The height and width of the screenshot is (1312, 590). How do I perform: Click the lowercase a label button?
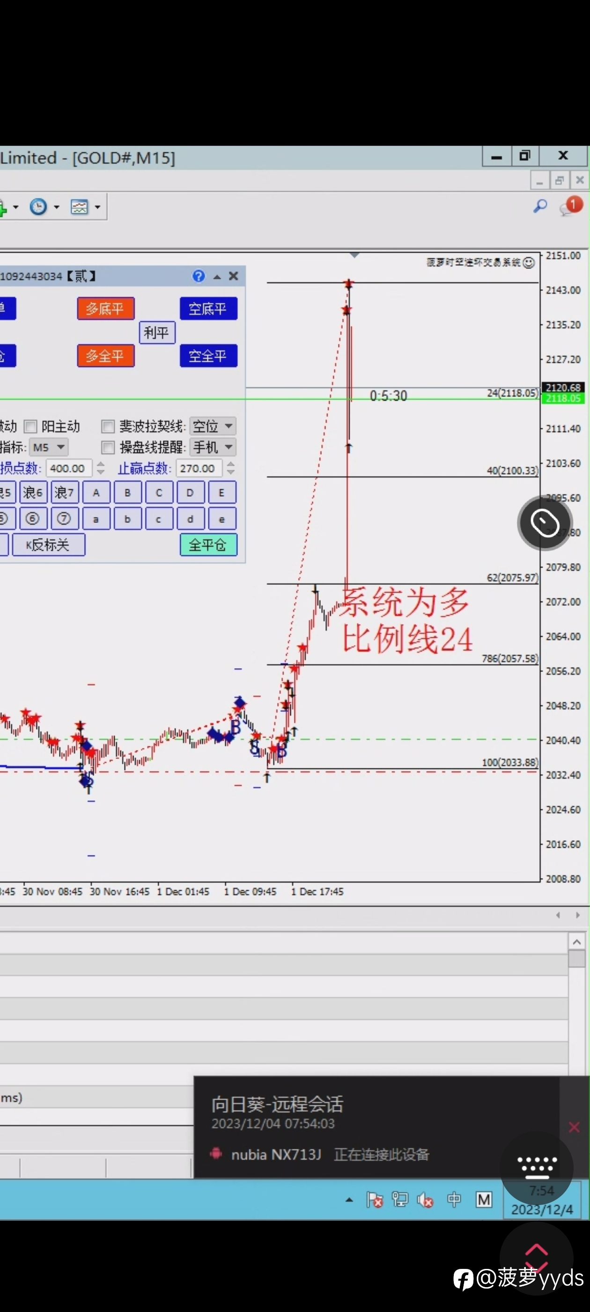96,519
